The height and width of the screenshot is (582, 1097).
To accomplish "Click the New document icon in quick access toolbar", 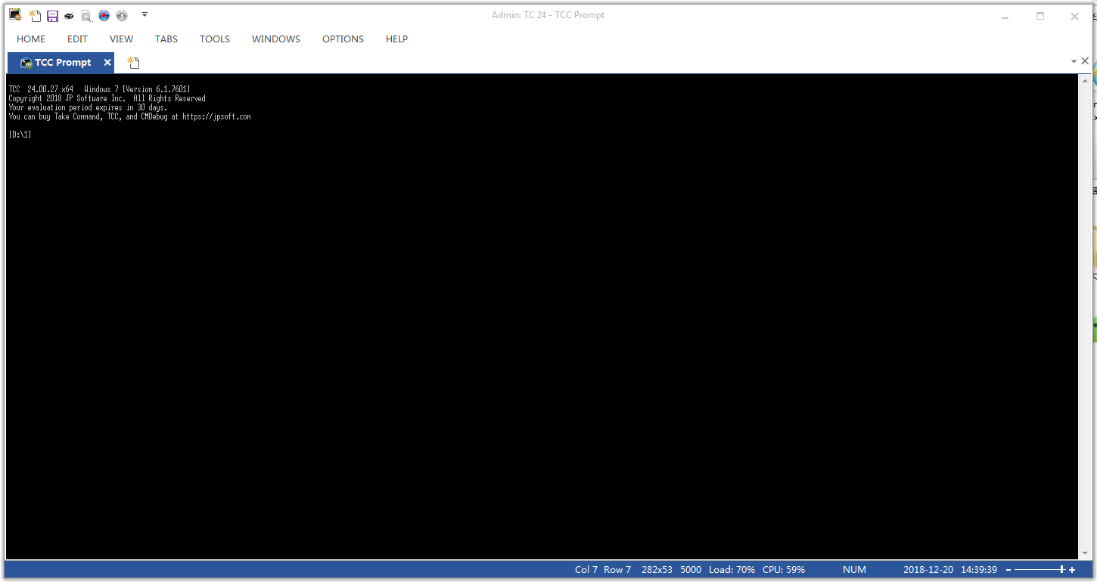I will (x=35, y=16).
